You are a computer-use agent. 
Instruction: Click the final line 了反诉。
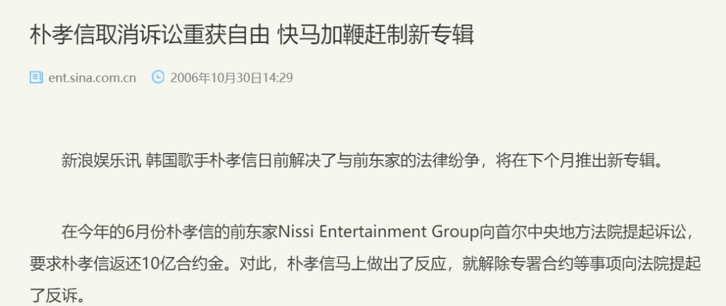tap(58, 296)
